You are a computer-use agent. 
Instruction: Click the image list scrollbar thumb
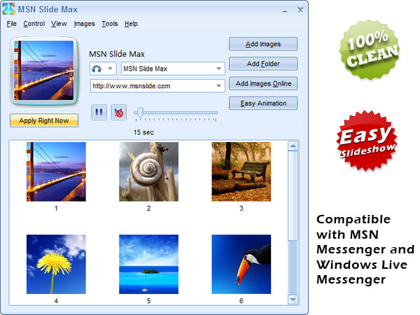293,195
